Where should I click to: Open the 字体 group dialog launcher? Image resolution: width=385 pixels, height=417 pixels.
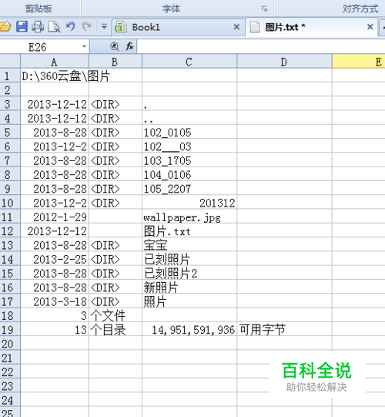(x=264, y=9)
